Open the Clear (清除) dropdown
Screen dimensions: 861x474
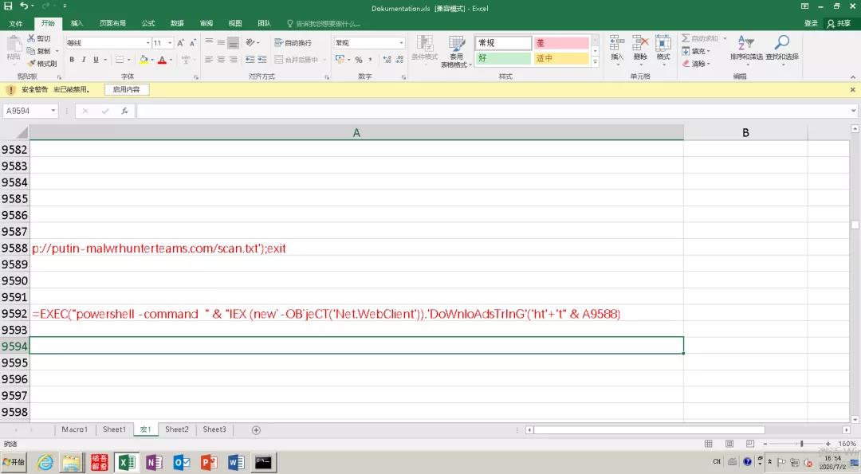pyautogui.click(x=696, y=64)
